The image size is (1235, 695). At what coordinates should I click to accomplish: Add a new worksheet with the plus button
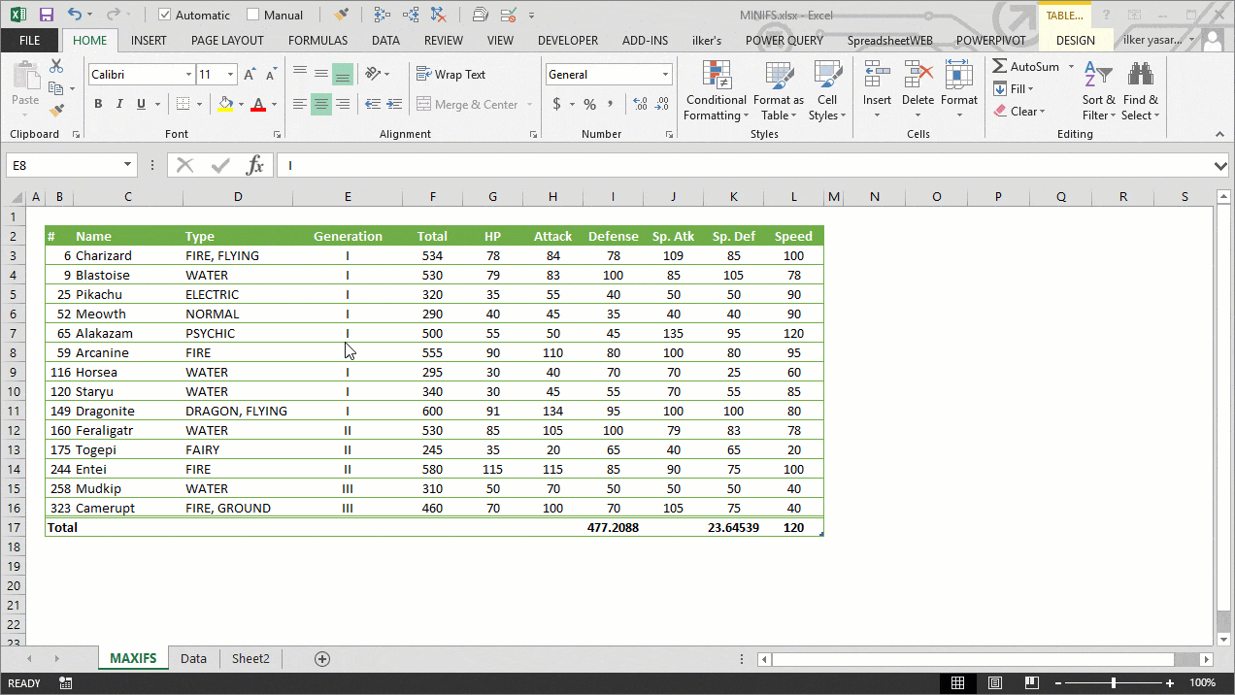[x=320, y=658]
